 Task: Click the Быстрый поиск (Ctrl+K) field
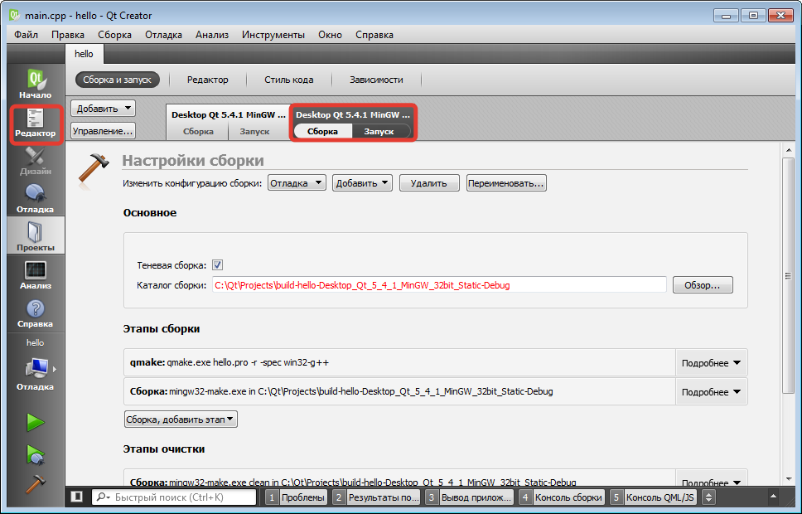[174, 497]
